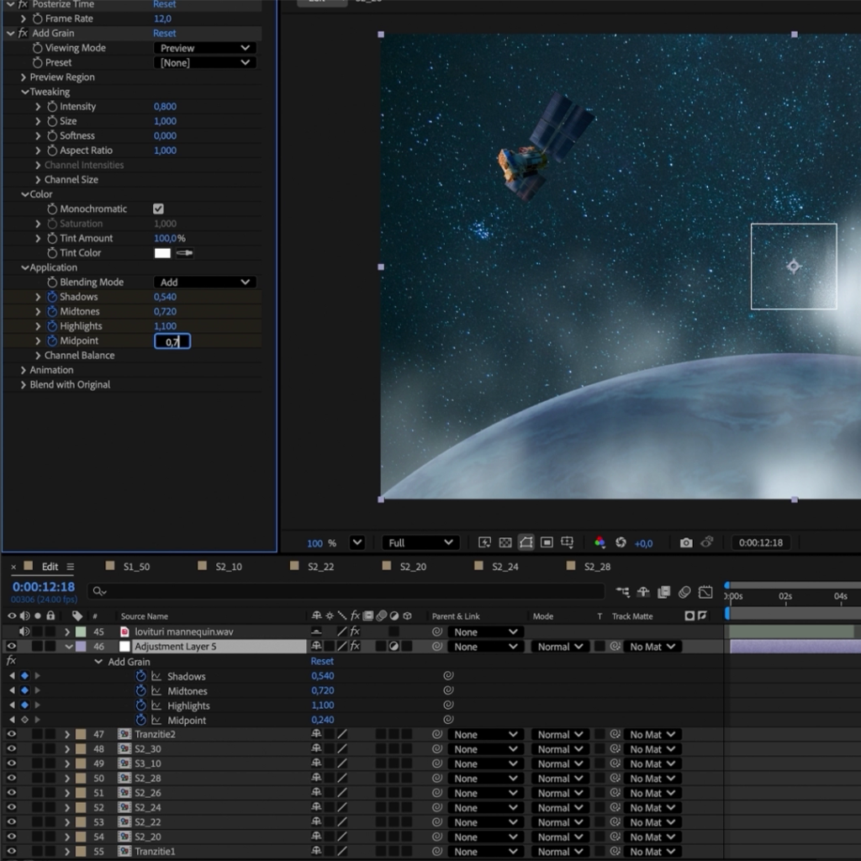Open the viewer resolution dropdown showing Full
This screenshot has width=861, height=861.
coord(420,543)
